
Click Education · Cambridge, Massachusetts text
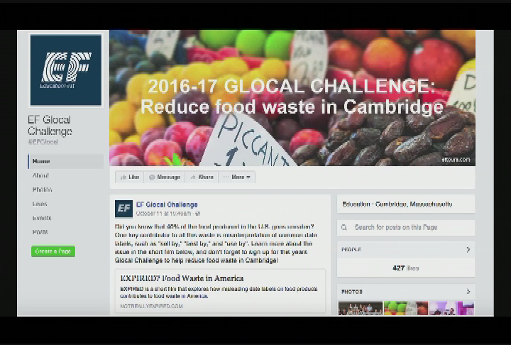397,204
